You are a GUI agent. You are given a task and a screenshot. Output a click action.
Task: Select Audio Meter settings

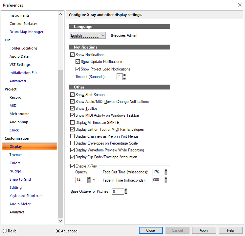[20, 204]
